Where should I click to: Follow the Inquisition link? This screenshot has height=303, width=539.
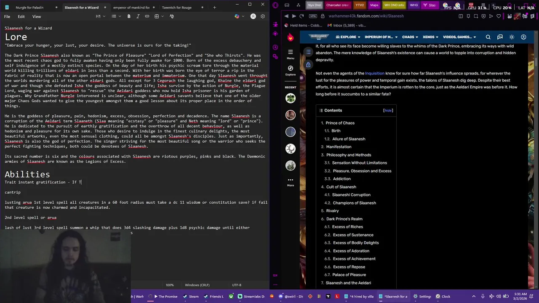(375, 73)
